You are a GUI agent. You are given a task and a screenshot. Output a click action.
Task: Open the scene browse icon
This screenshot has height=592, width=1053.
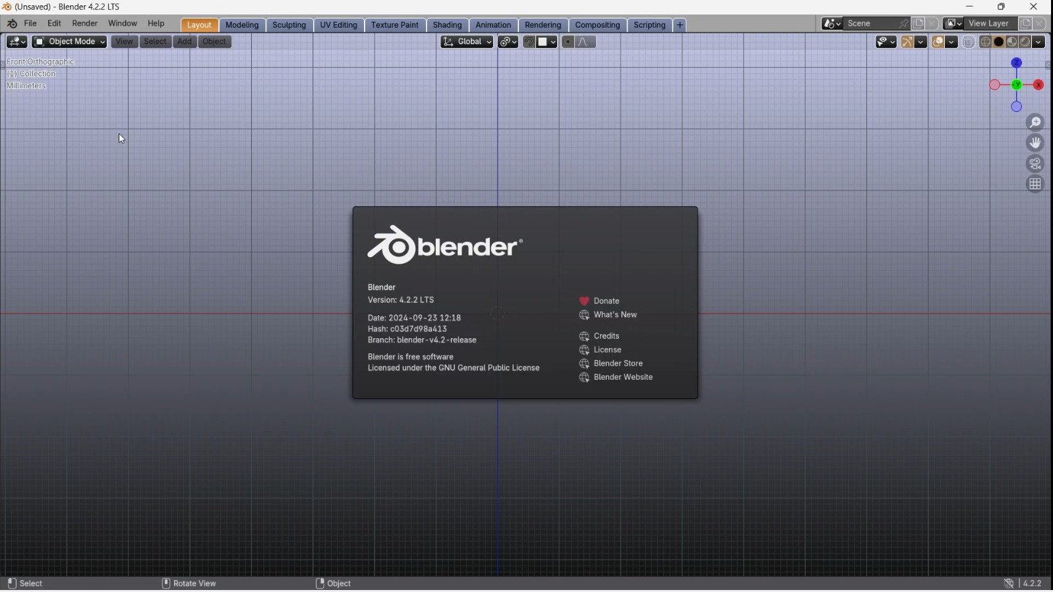[832, 24]
